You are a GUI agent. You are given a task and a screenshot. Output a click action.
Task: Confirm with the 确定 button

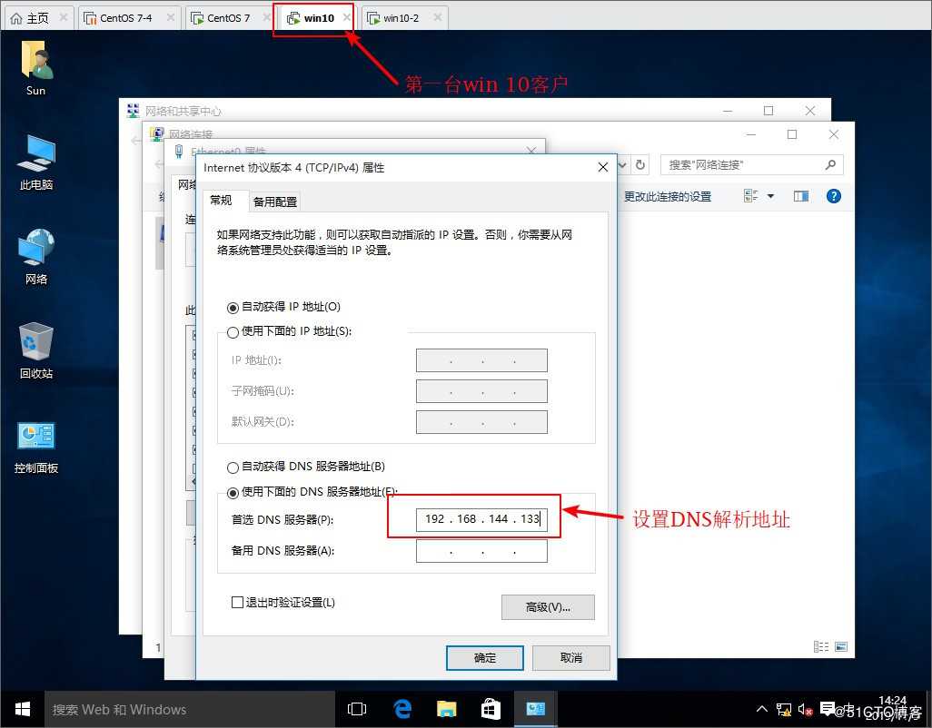point(485,658)
